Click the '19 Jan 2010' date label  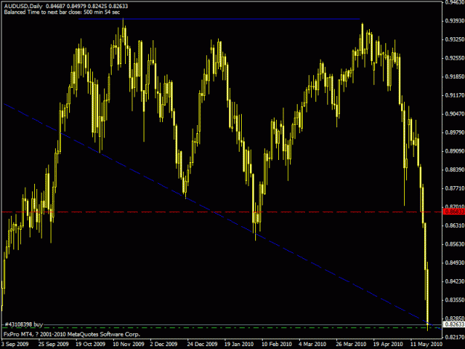[239, 345]
